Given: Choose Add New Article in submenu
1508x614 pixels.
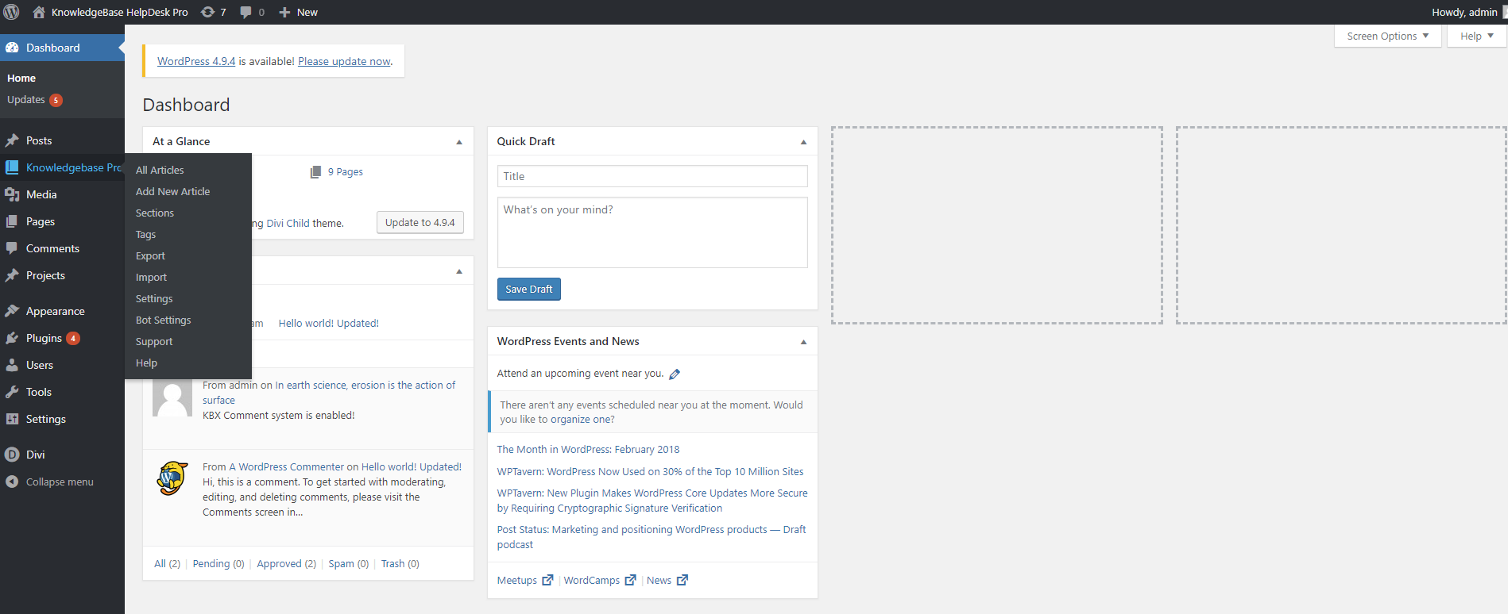Looking at the screenshot, I should click(x=173, y=191).
